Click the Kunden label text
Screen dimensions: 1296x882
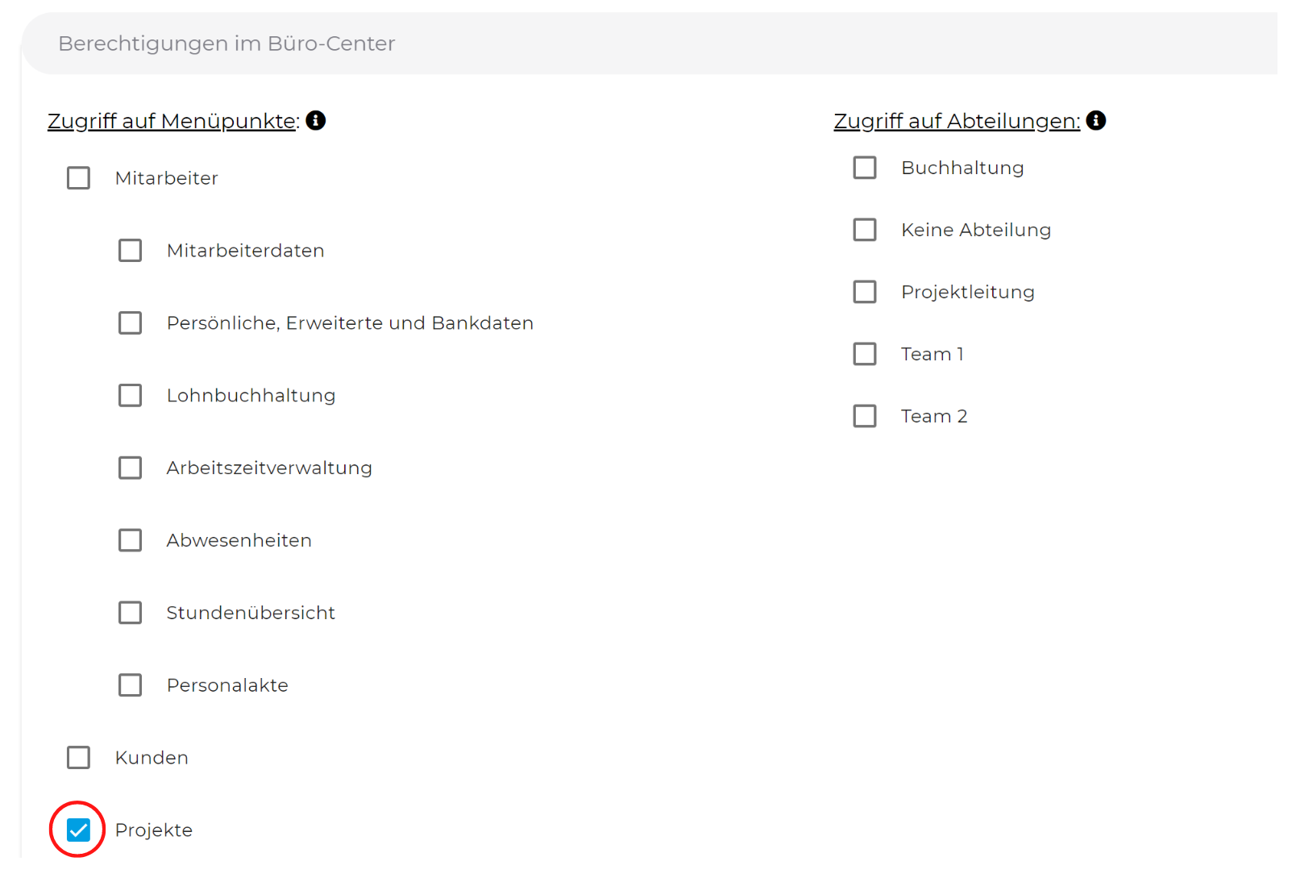[x=152, y=758]
